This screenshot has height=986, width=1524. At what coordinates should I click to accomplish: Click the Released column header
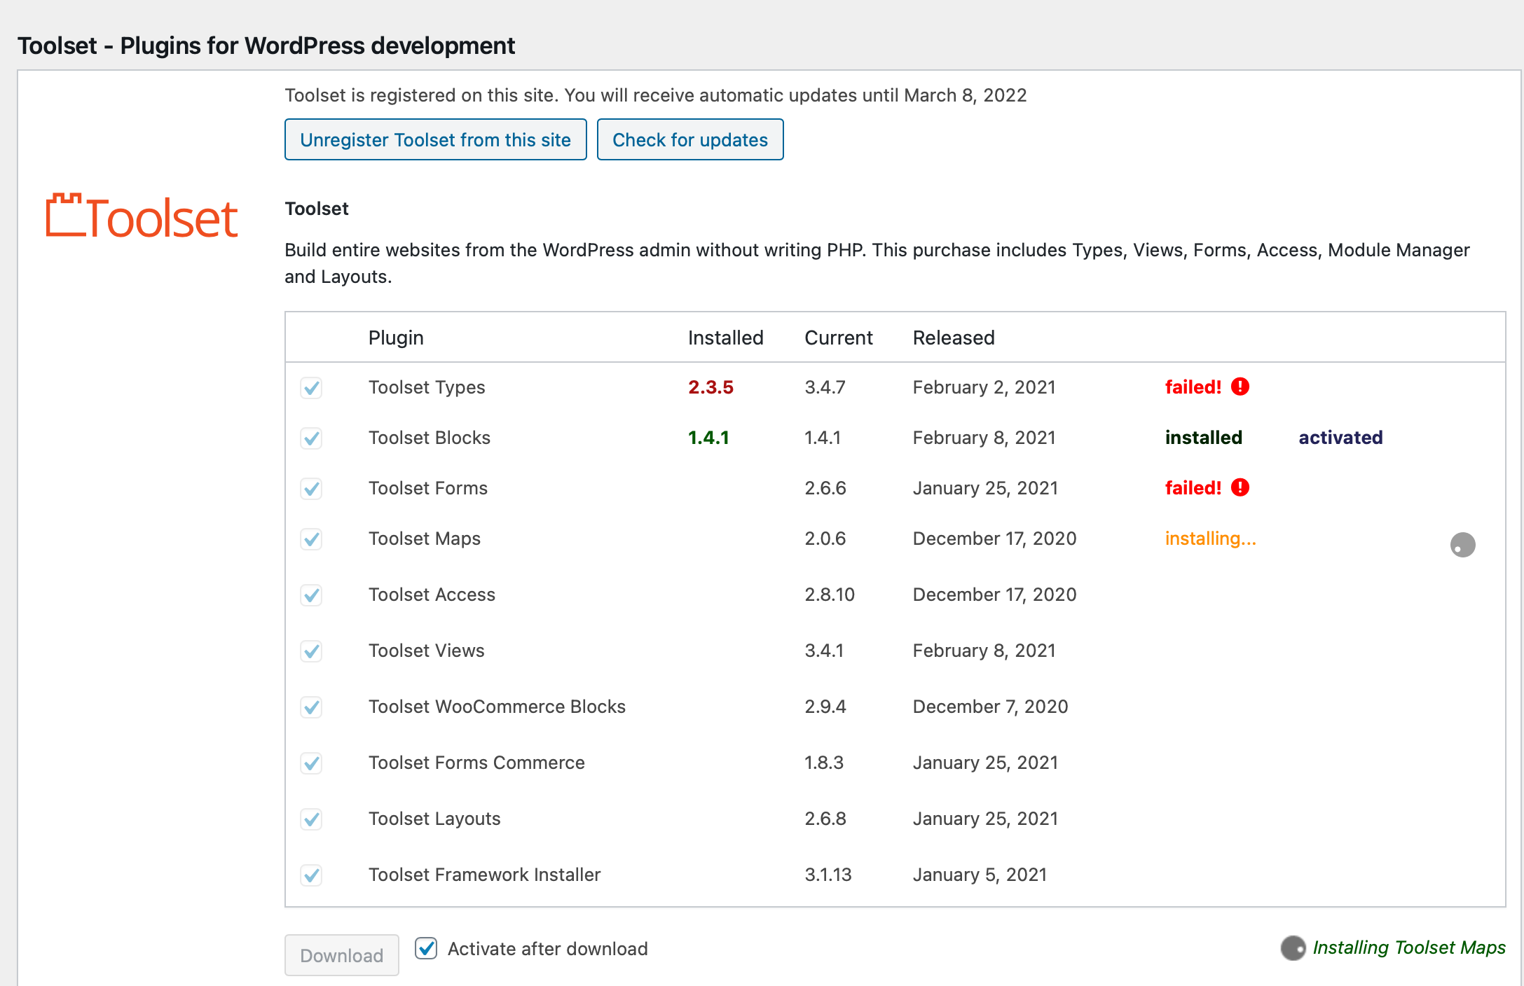click(953, 338)
